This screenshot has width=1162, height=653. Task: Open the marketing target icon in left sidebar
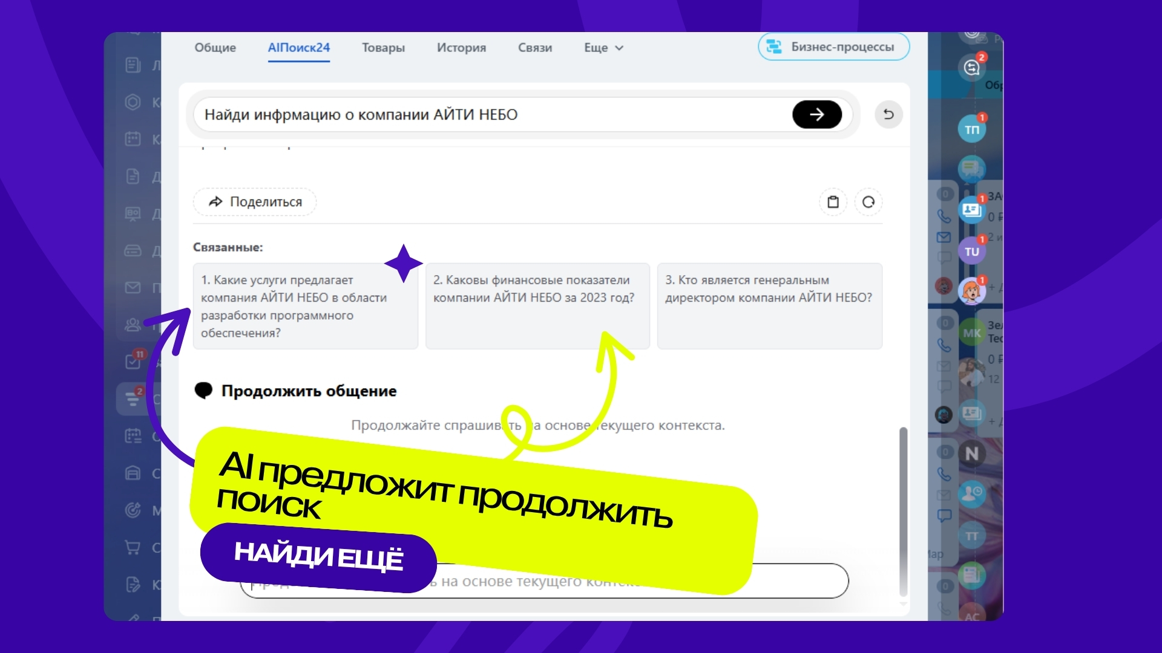coord(133,510)
